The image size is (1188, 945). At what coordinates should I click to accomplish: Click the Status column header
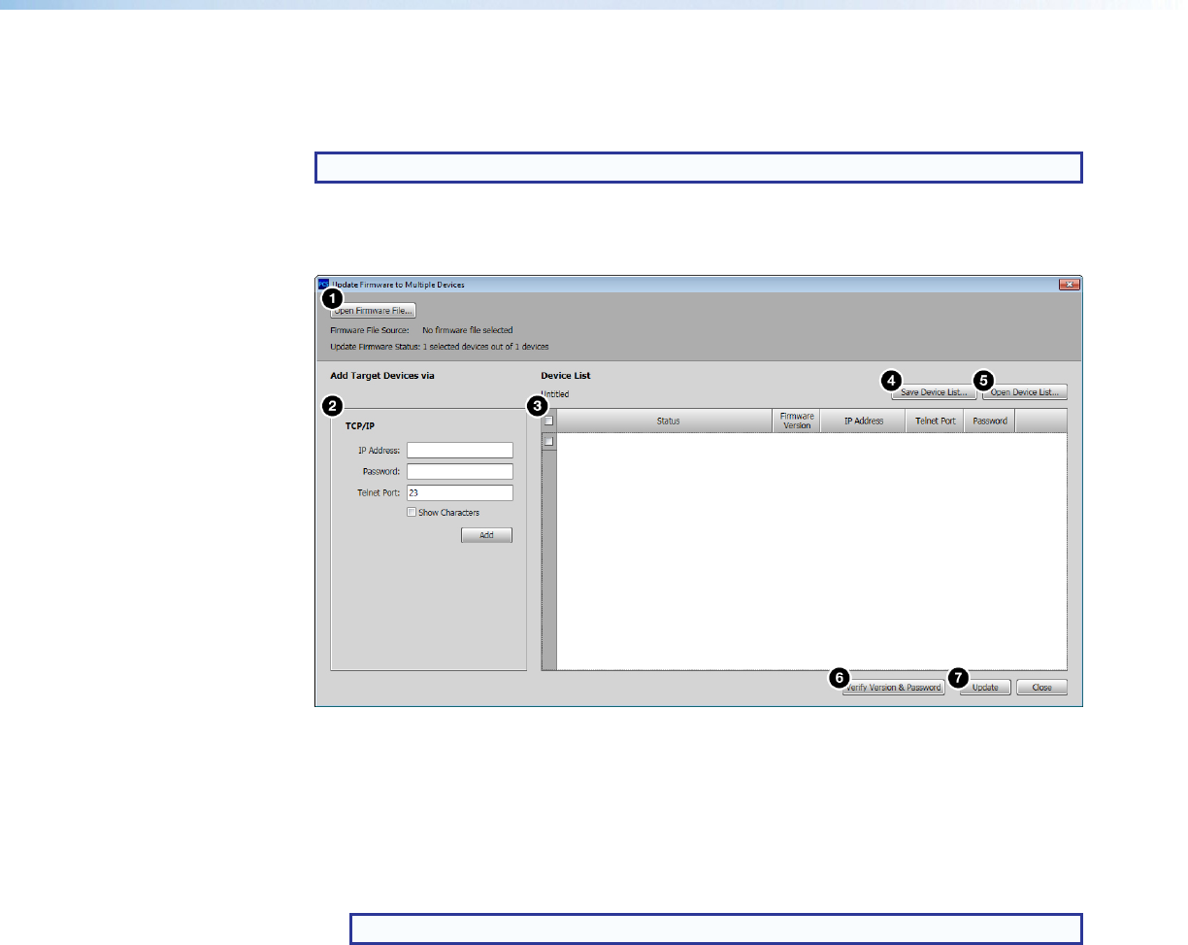coord(665,421)
